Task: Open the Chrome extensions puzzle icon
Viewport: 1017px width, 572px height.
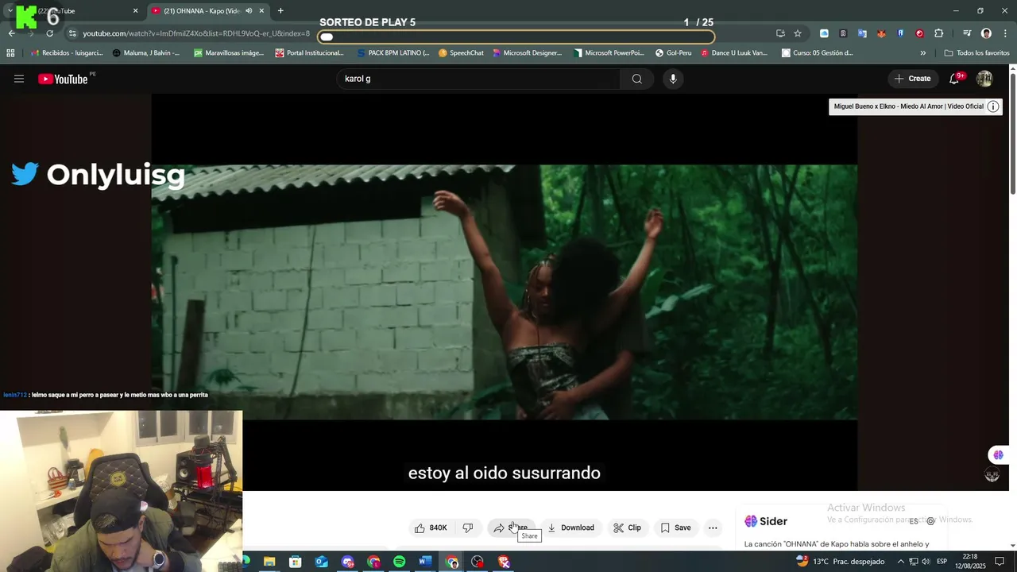Action: click(938, 33)
